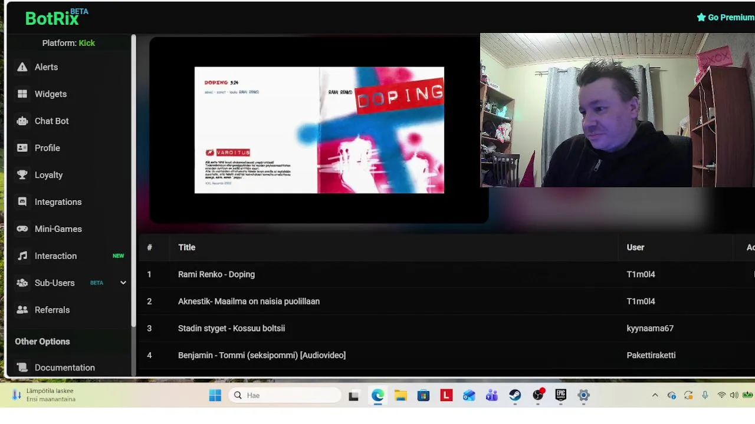The image size is (755, 424).
Task: Open File Explorer from taskbar
Action: 401,396
